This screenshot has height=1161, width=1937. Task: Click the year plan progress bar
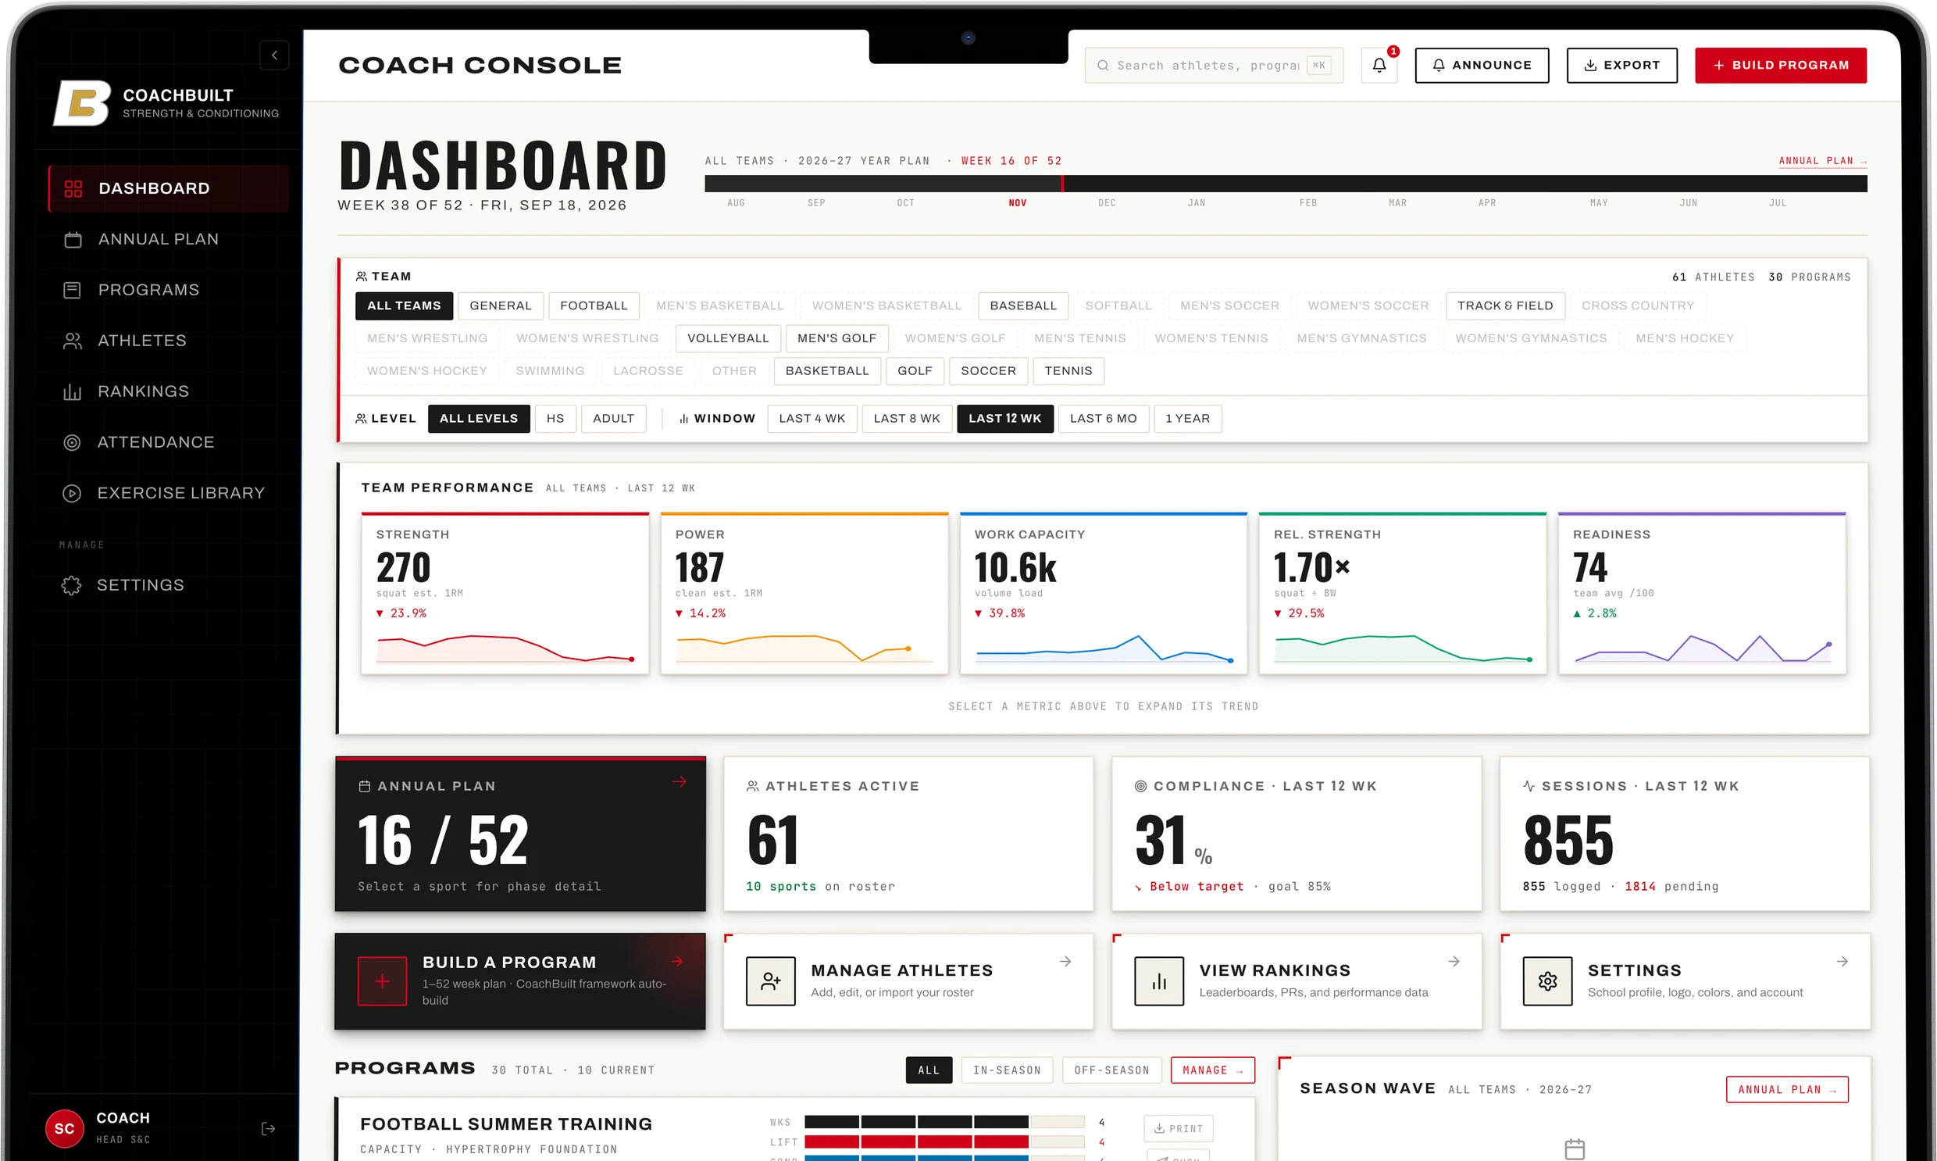1286,184
